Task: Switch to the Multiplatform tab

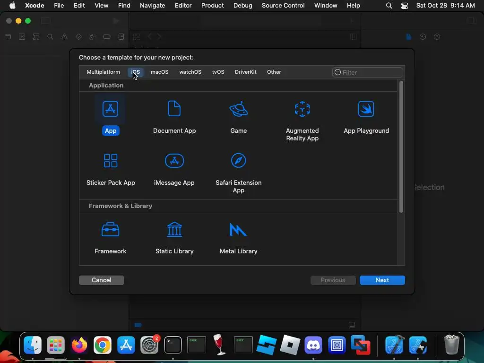Action: coord(103,72)
